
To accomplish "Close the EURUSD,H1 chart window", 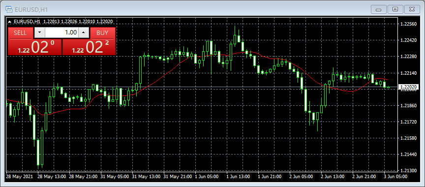I will tap(412, 9).
